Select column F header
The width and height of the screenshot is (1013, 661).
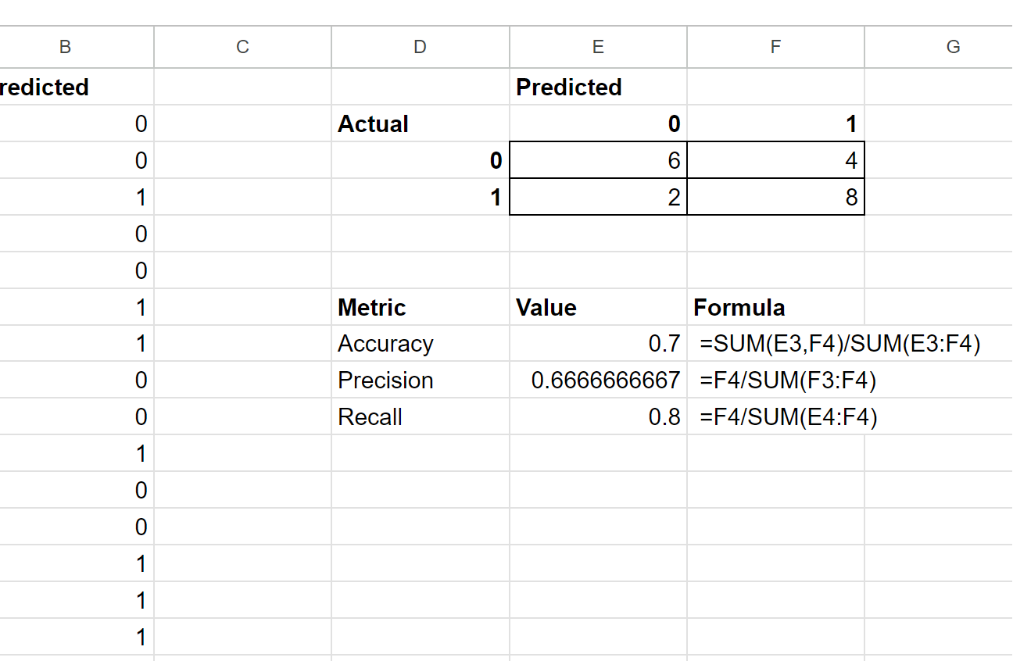click(775, 47)
